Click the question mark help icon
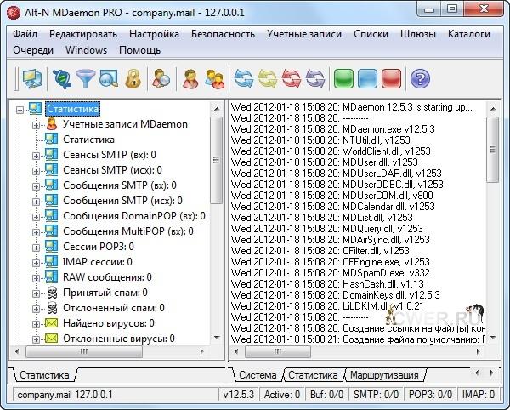This screenshot has height=410, width=510. [418, 80]
